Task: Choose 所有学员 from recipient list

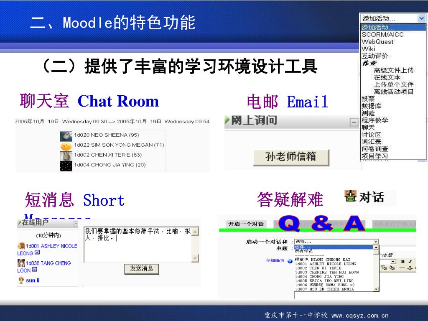Action: point(304,251)
